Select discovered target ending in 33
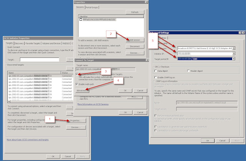 40,76
